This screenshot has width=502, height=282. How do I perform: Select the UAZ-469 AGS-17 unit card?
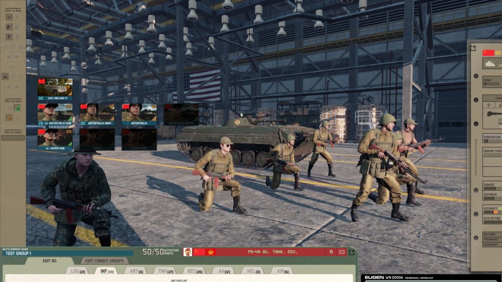(55, 89)
